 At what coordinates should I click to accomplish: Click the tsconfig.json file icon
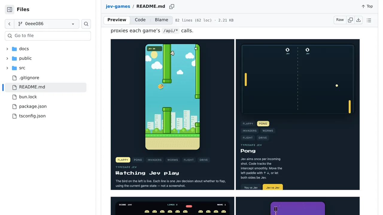(x=14, y=116)
